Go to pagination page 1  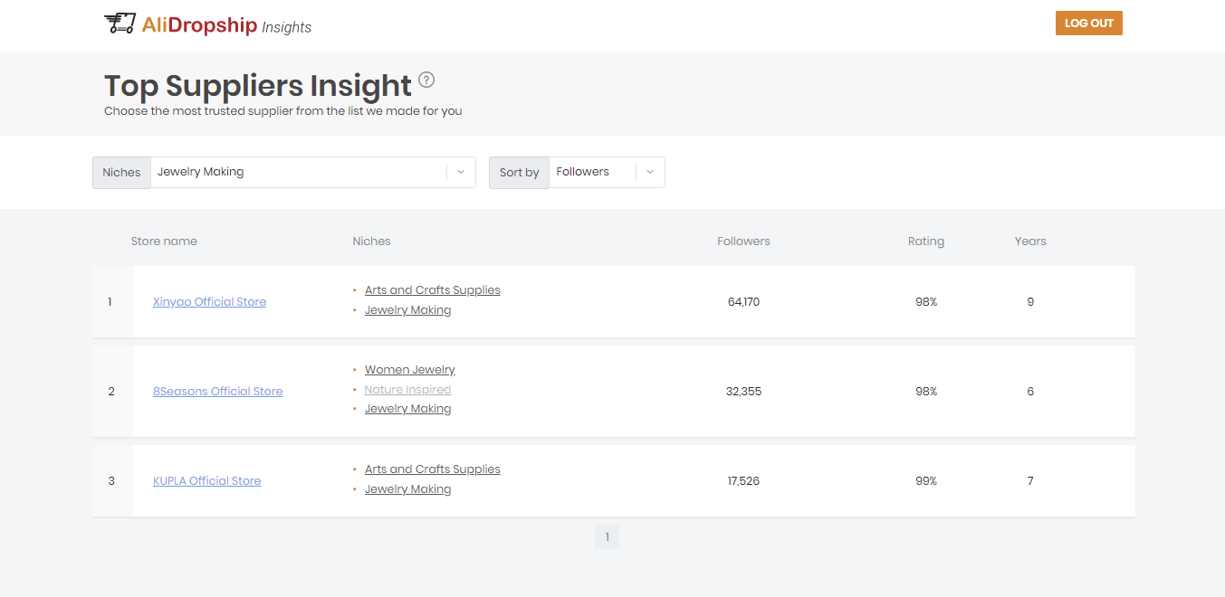tap(607, 537)
